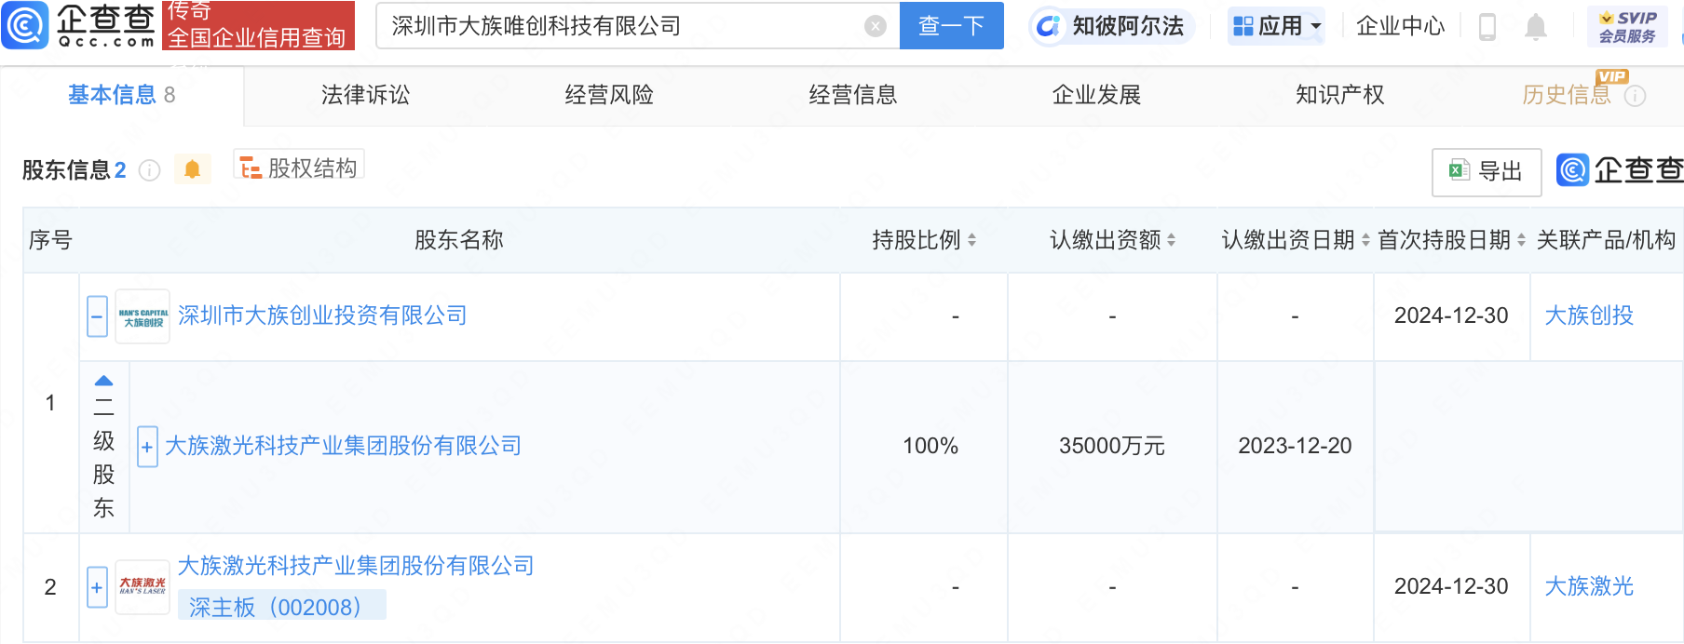Image resolution: width=1684 pixels, height=644 pixels.
Task: Switch to 法律诉讼 tab
Action: pyautogui.click(x=365, y=95)
